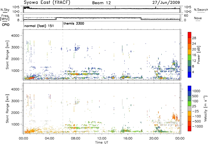This screenshot has width=208, height=144.
Task: Click the "1000" tick of the power panel
Action: (x=15, y=71)
